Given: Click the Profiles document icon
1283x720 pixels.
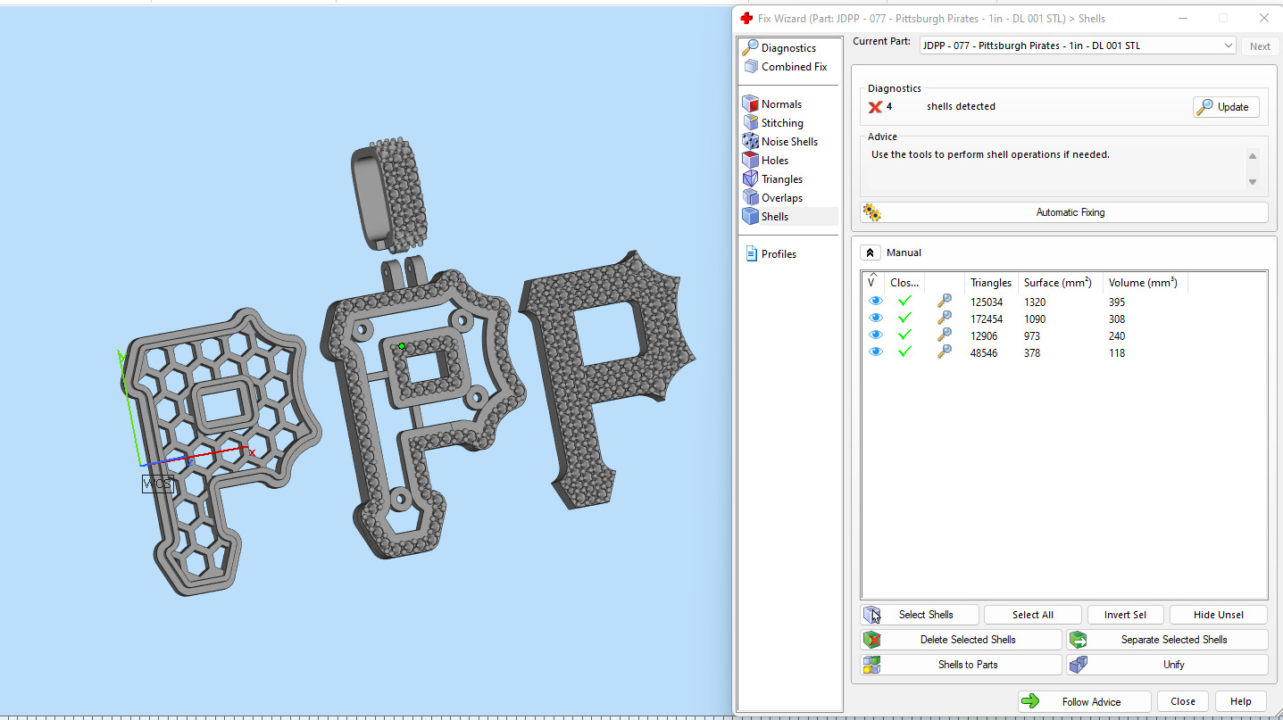Looking at the screenshot, I should click(x=751, y=254).
